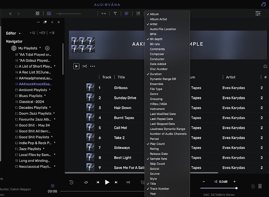The image size is (269, 197).
Task: Click the filter funnel icon in toolbar
Action: pyautogui.click(x=115, y=13)
